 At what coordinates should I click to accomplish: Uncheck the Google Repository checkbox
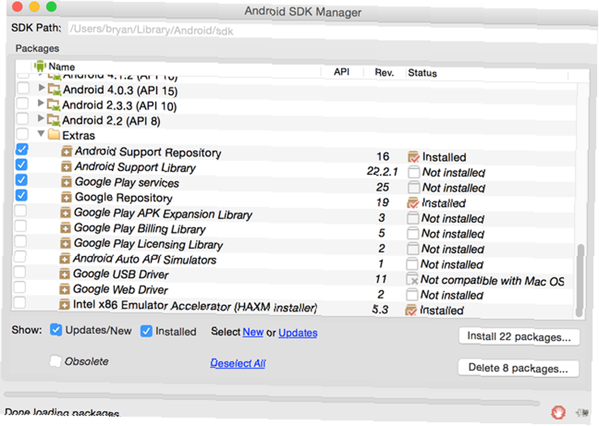point(22,195)
